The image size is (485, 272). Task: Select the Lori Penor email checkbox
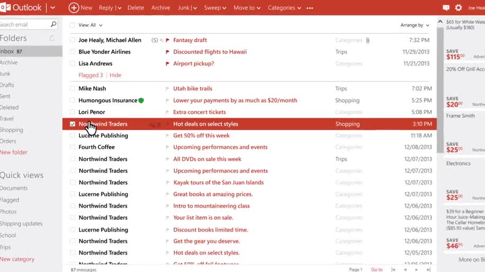(73, 112)
